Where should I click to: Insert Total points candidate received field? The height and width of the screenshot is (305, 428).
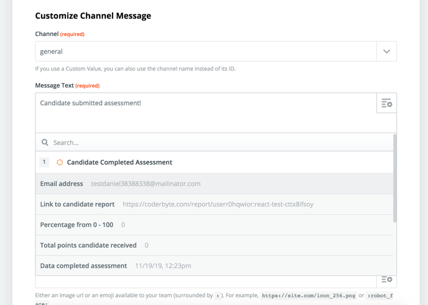point(88,245)
